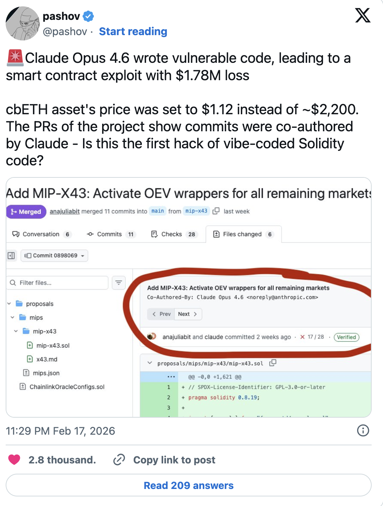Click the Start reading link
Viewport: 383px width, 506px height.
pos(133,32)
